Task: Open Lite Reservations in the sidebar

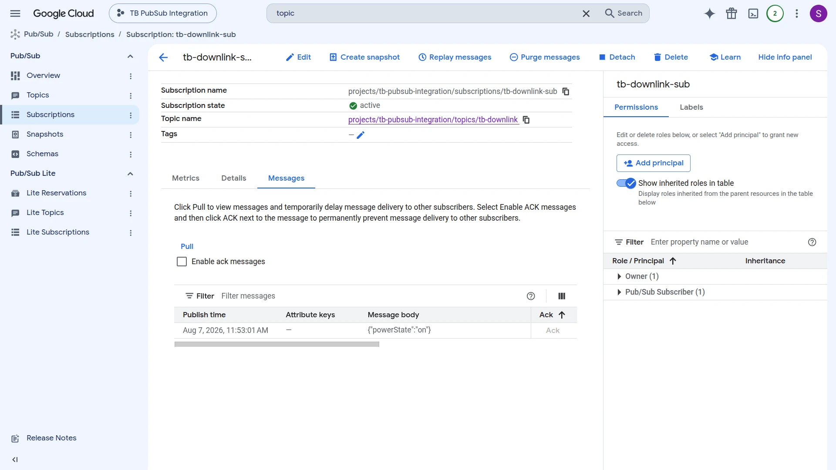Action: click(56, 193)
